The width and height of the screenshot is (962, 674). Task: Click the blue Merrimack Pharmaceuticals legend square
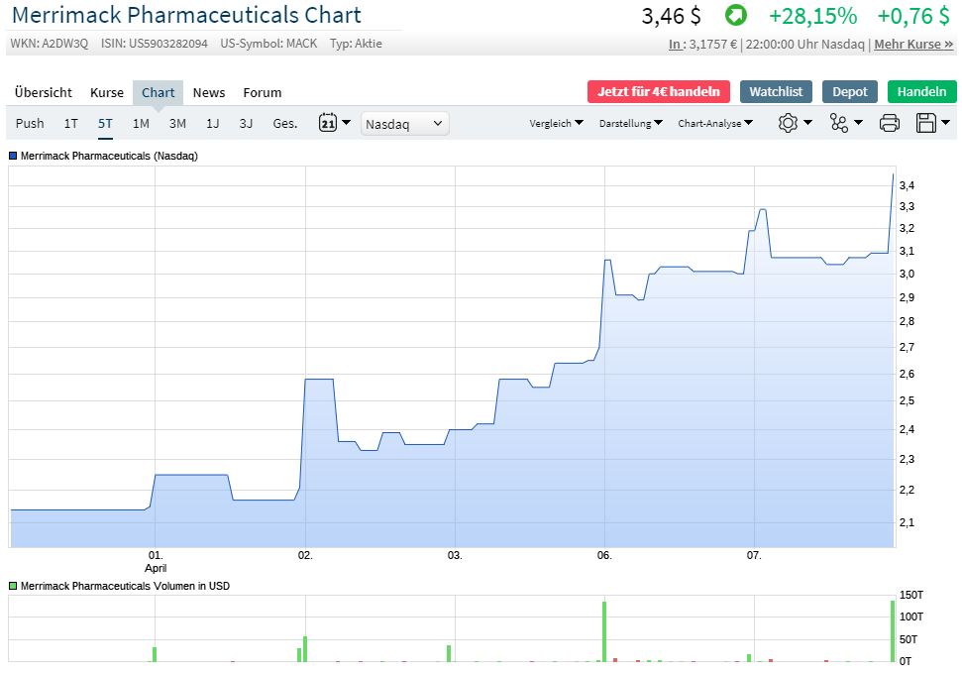click(x=11, y=156)
